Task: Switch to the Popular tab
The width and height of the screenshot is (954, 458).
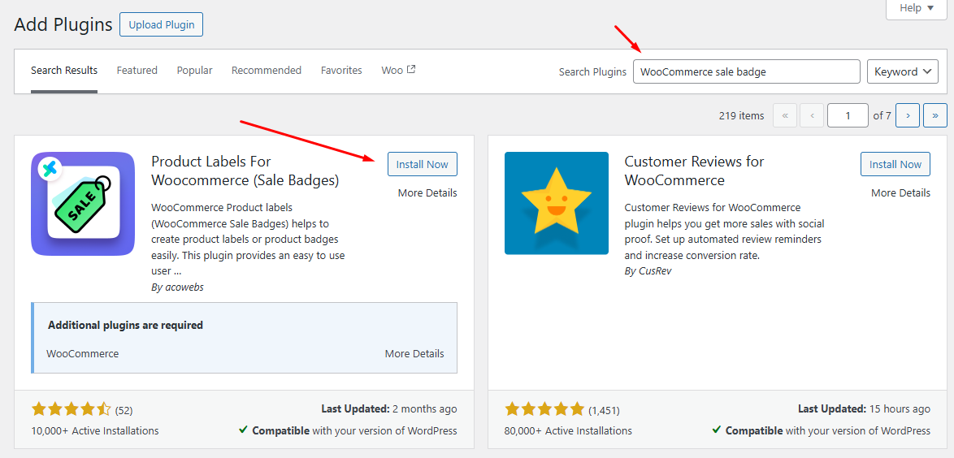Action: tap(195, 71)
